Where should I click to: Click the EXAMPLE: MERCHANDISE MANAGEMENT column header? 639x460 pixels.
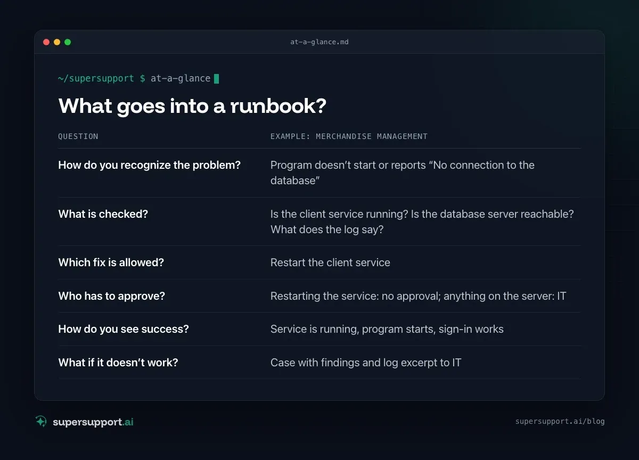(x=349, y=136)
